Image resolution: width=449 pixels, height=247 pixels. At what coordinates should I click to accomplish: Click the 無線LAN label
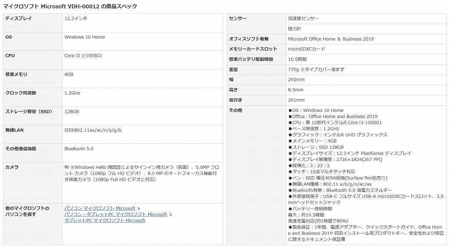pyautogui.click(x=14, y=130)
